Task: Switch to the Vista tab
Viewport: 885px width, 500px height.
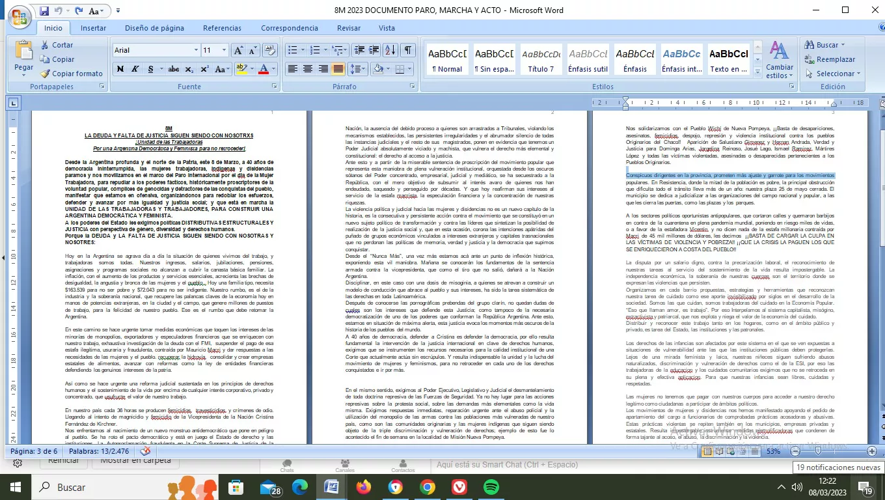Action: pos(387,28)
